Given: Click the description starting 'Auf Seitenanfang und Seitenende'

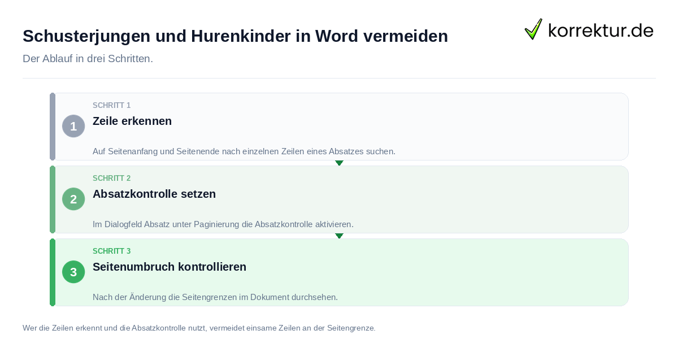Looking at the screenshot, I should pos(244,151).
